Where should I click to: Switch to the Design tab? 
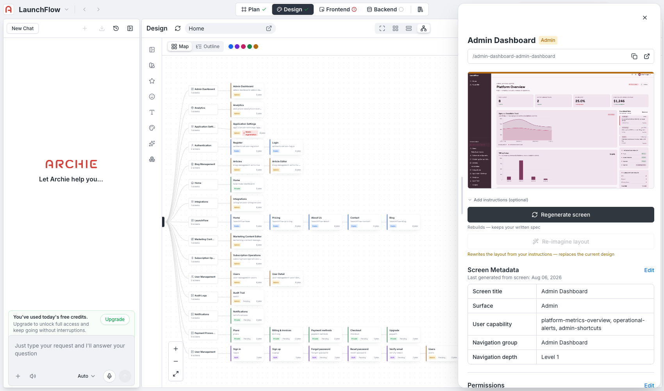[x=293, y=9]
